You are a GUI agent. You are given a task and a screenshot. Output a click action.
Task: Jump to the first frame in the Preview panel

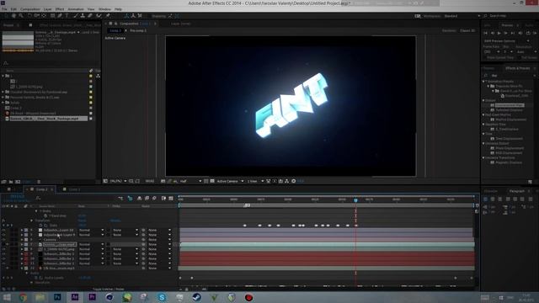tap(485, 33)
